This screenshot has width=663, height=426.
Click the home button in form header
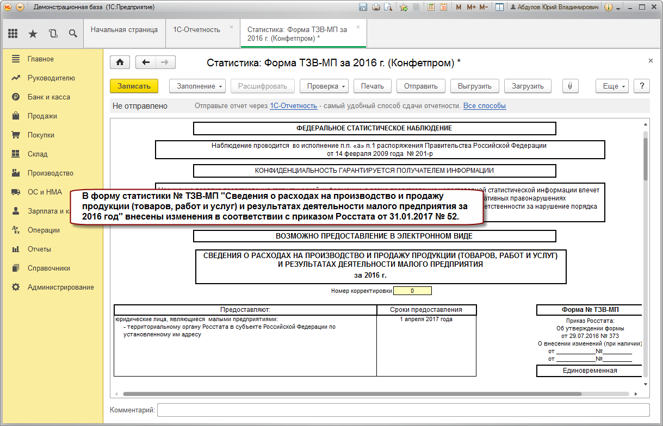point(120,62)
